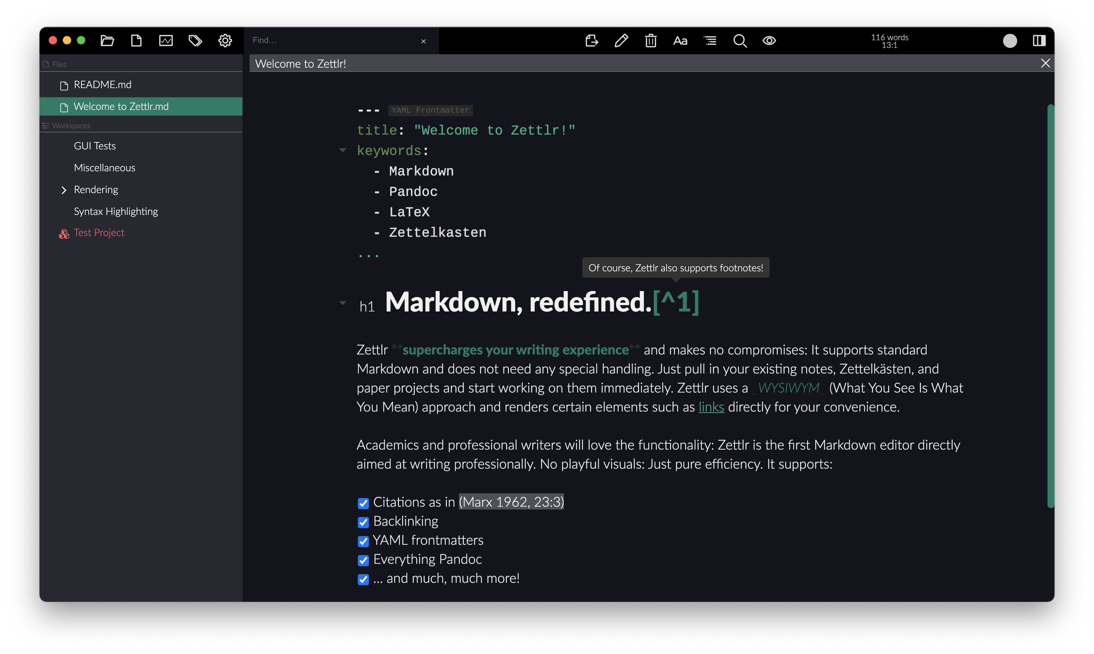Open the font size settings

[680, 41]
